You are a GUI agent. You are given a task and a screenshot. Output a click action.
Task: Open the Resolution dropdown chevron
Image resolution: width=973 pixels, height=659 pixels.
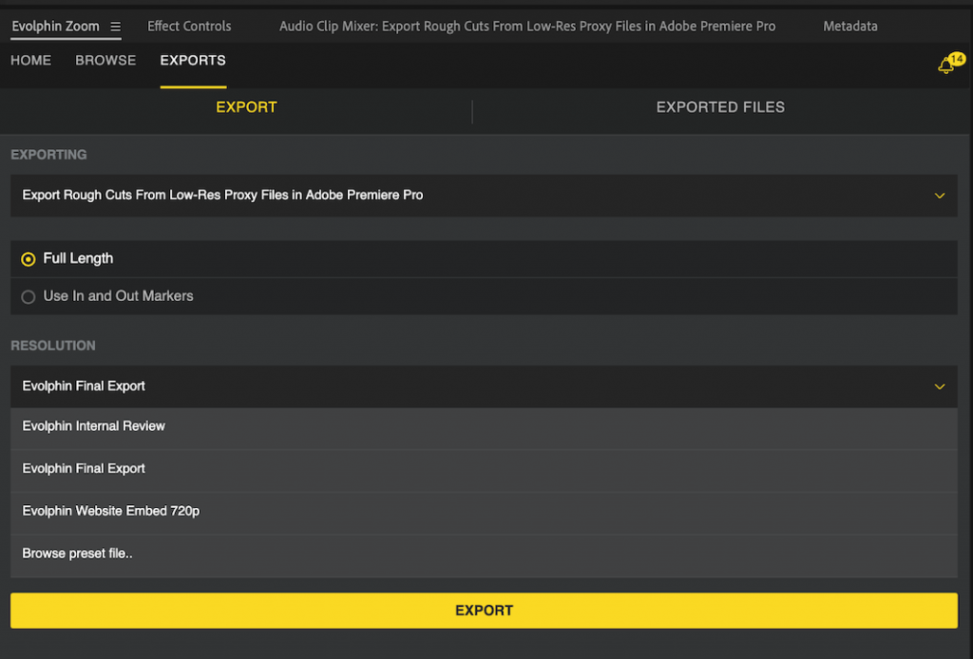coord(939,386)
